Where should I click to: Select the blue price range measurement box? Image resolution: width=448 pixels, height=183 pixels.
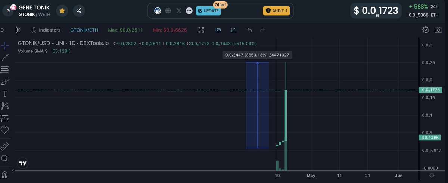pyautogui.click(x=257, y=105)
